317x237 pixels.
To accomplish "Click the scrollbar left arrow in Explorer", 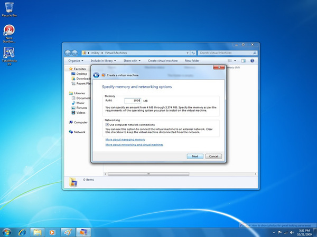I will tap(106, 174).
